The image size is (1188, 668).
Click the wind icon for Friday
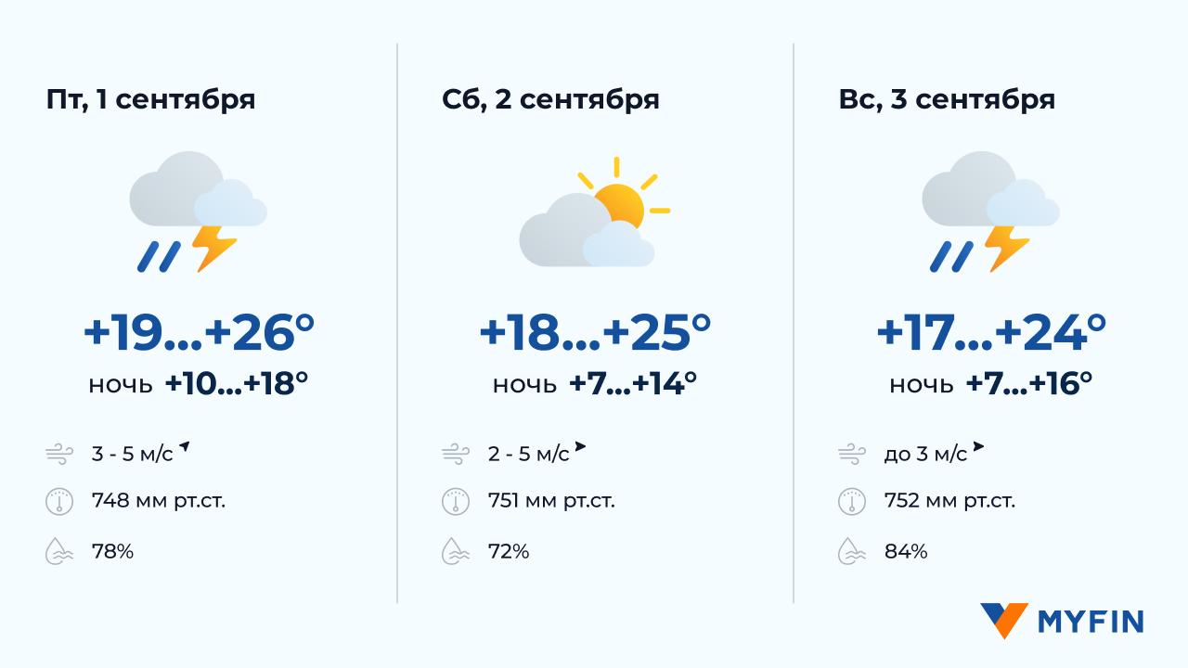[59, 454]
